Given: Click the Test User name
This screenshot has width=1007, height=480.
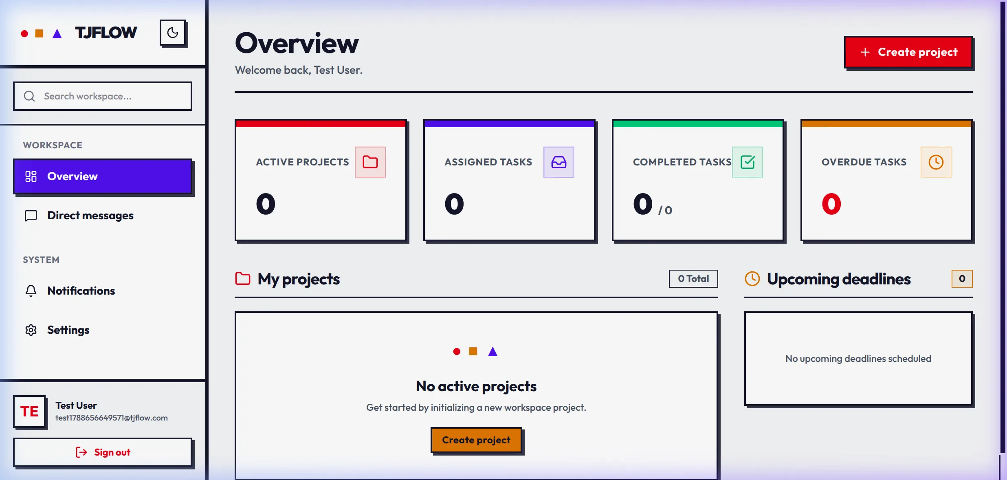Looking at the screenshot, I should tap(76, 405).
